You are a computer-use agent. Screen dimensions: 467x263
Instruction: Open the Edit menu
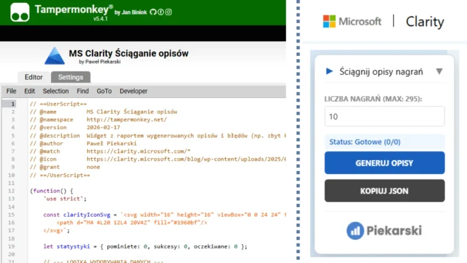(29, 91)
